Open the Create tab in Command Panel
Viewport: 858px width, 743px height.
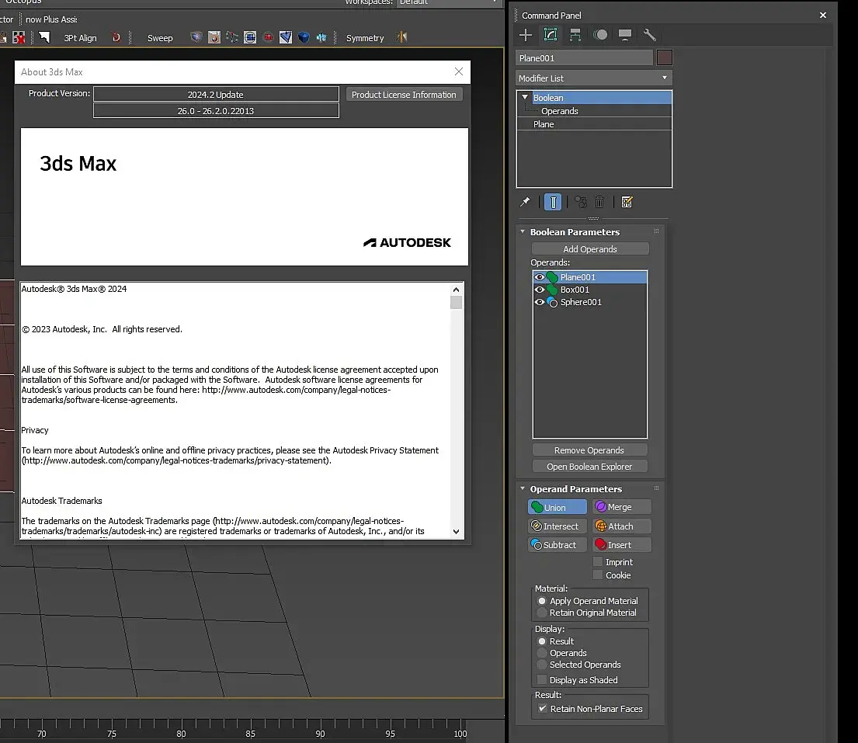tap(526, 35)
